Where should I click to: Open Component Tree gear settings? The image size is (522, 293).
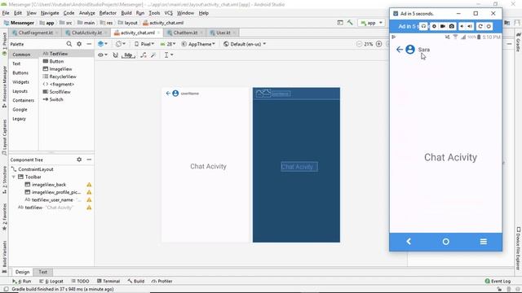pos(79,160)
